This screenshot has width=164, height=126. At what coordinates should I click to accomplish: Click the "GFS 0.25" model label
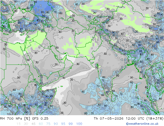(x=40, y=119)
